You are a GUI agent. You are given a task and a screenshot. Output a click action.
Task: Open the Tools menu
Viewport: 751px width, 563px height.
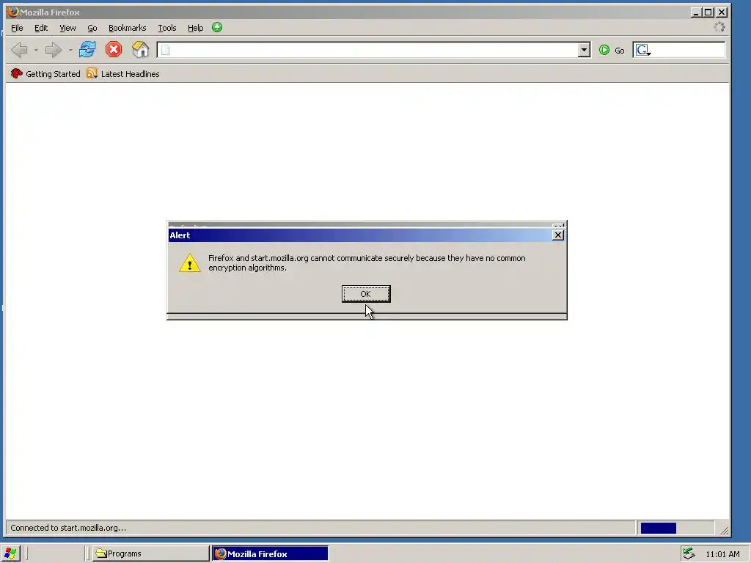pyautogui.click(x=167, y=28)
